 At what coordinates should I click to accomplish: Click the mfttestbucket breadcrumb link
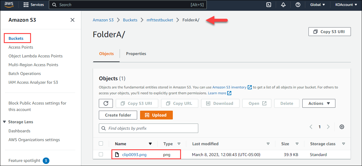160,20
